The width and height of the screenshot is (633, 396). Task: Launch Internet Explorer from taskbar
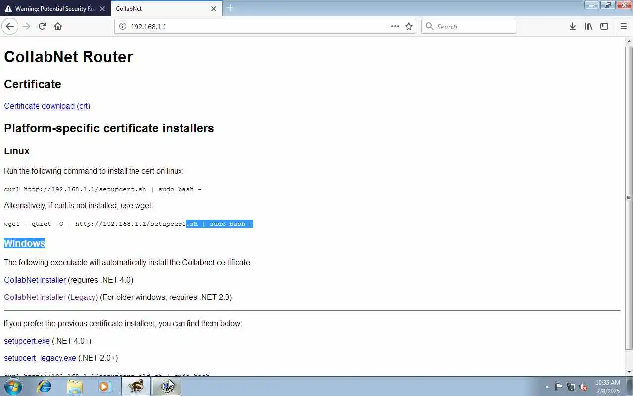[45, 386]
